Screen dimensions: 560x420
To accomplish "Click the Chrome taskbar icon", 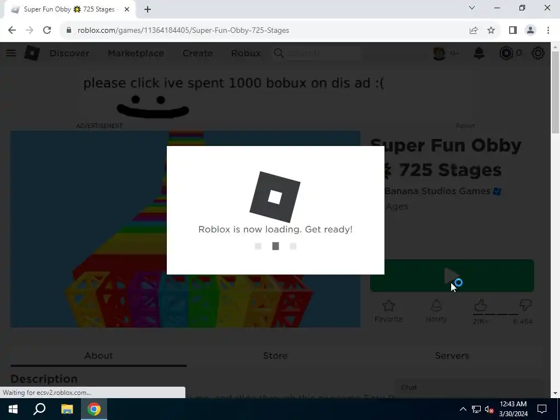I will click(94, 409).
